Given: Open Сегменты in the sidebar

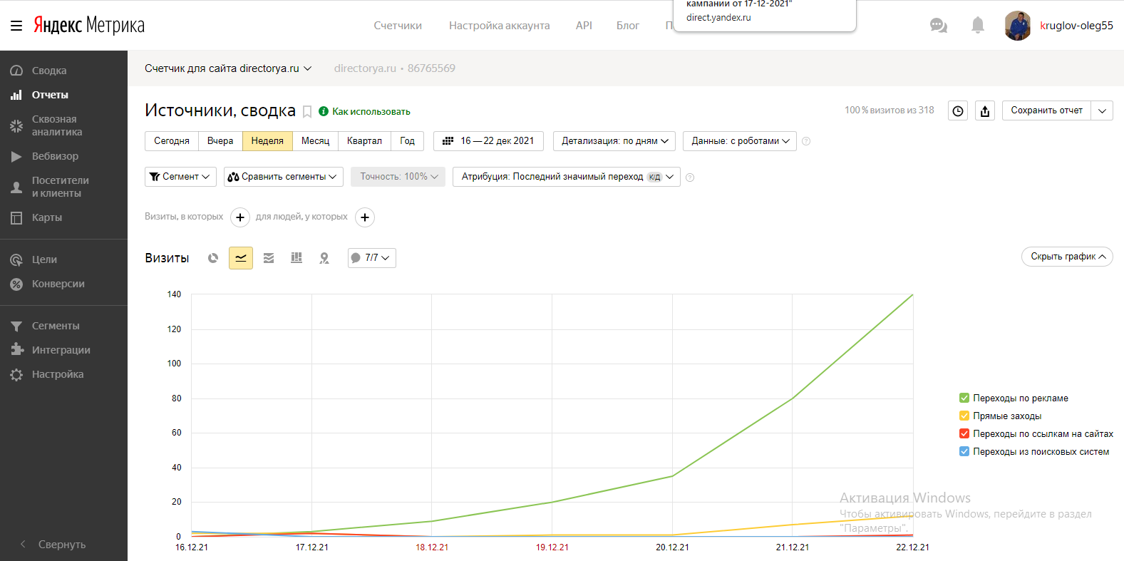Looking at the screenshot, I should (56, 326).
